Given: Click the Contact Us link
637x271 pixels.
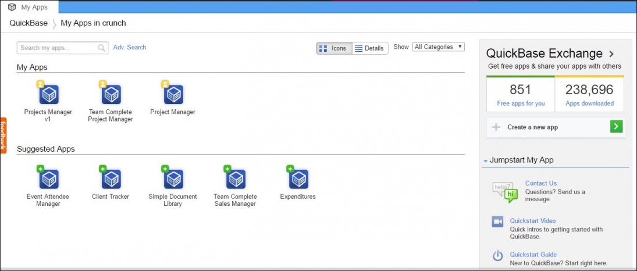Looking at the screenshot, I should coord(541,183).
